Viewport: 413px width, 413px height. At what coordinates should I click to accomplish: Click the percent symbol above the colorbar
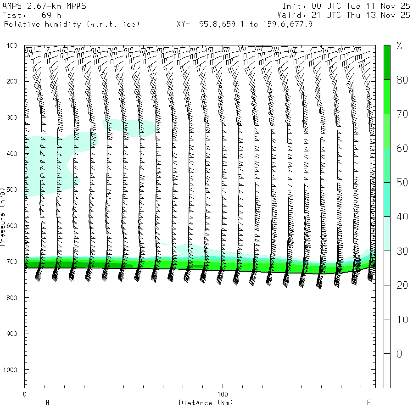(x=399, y=45)
